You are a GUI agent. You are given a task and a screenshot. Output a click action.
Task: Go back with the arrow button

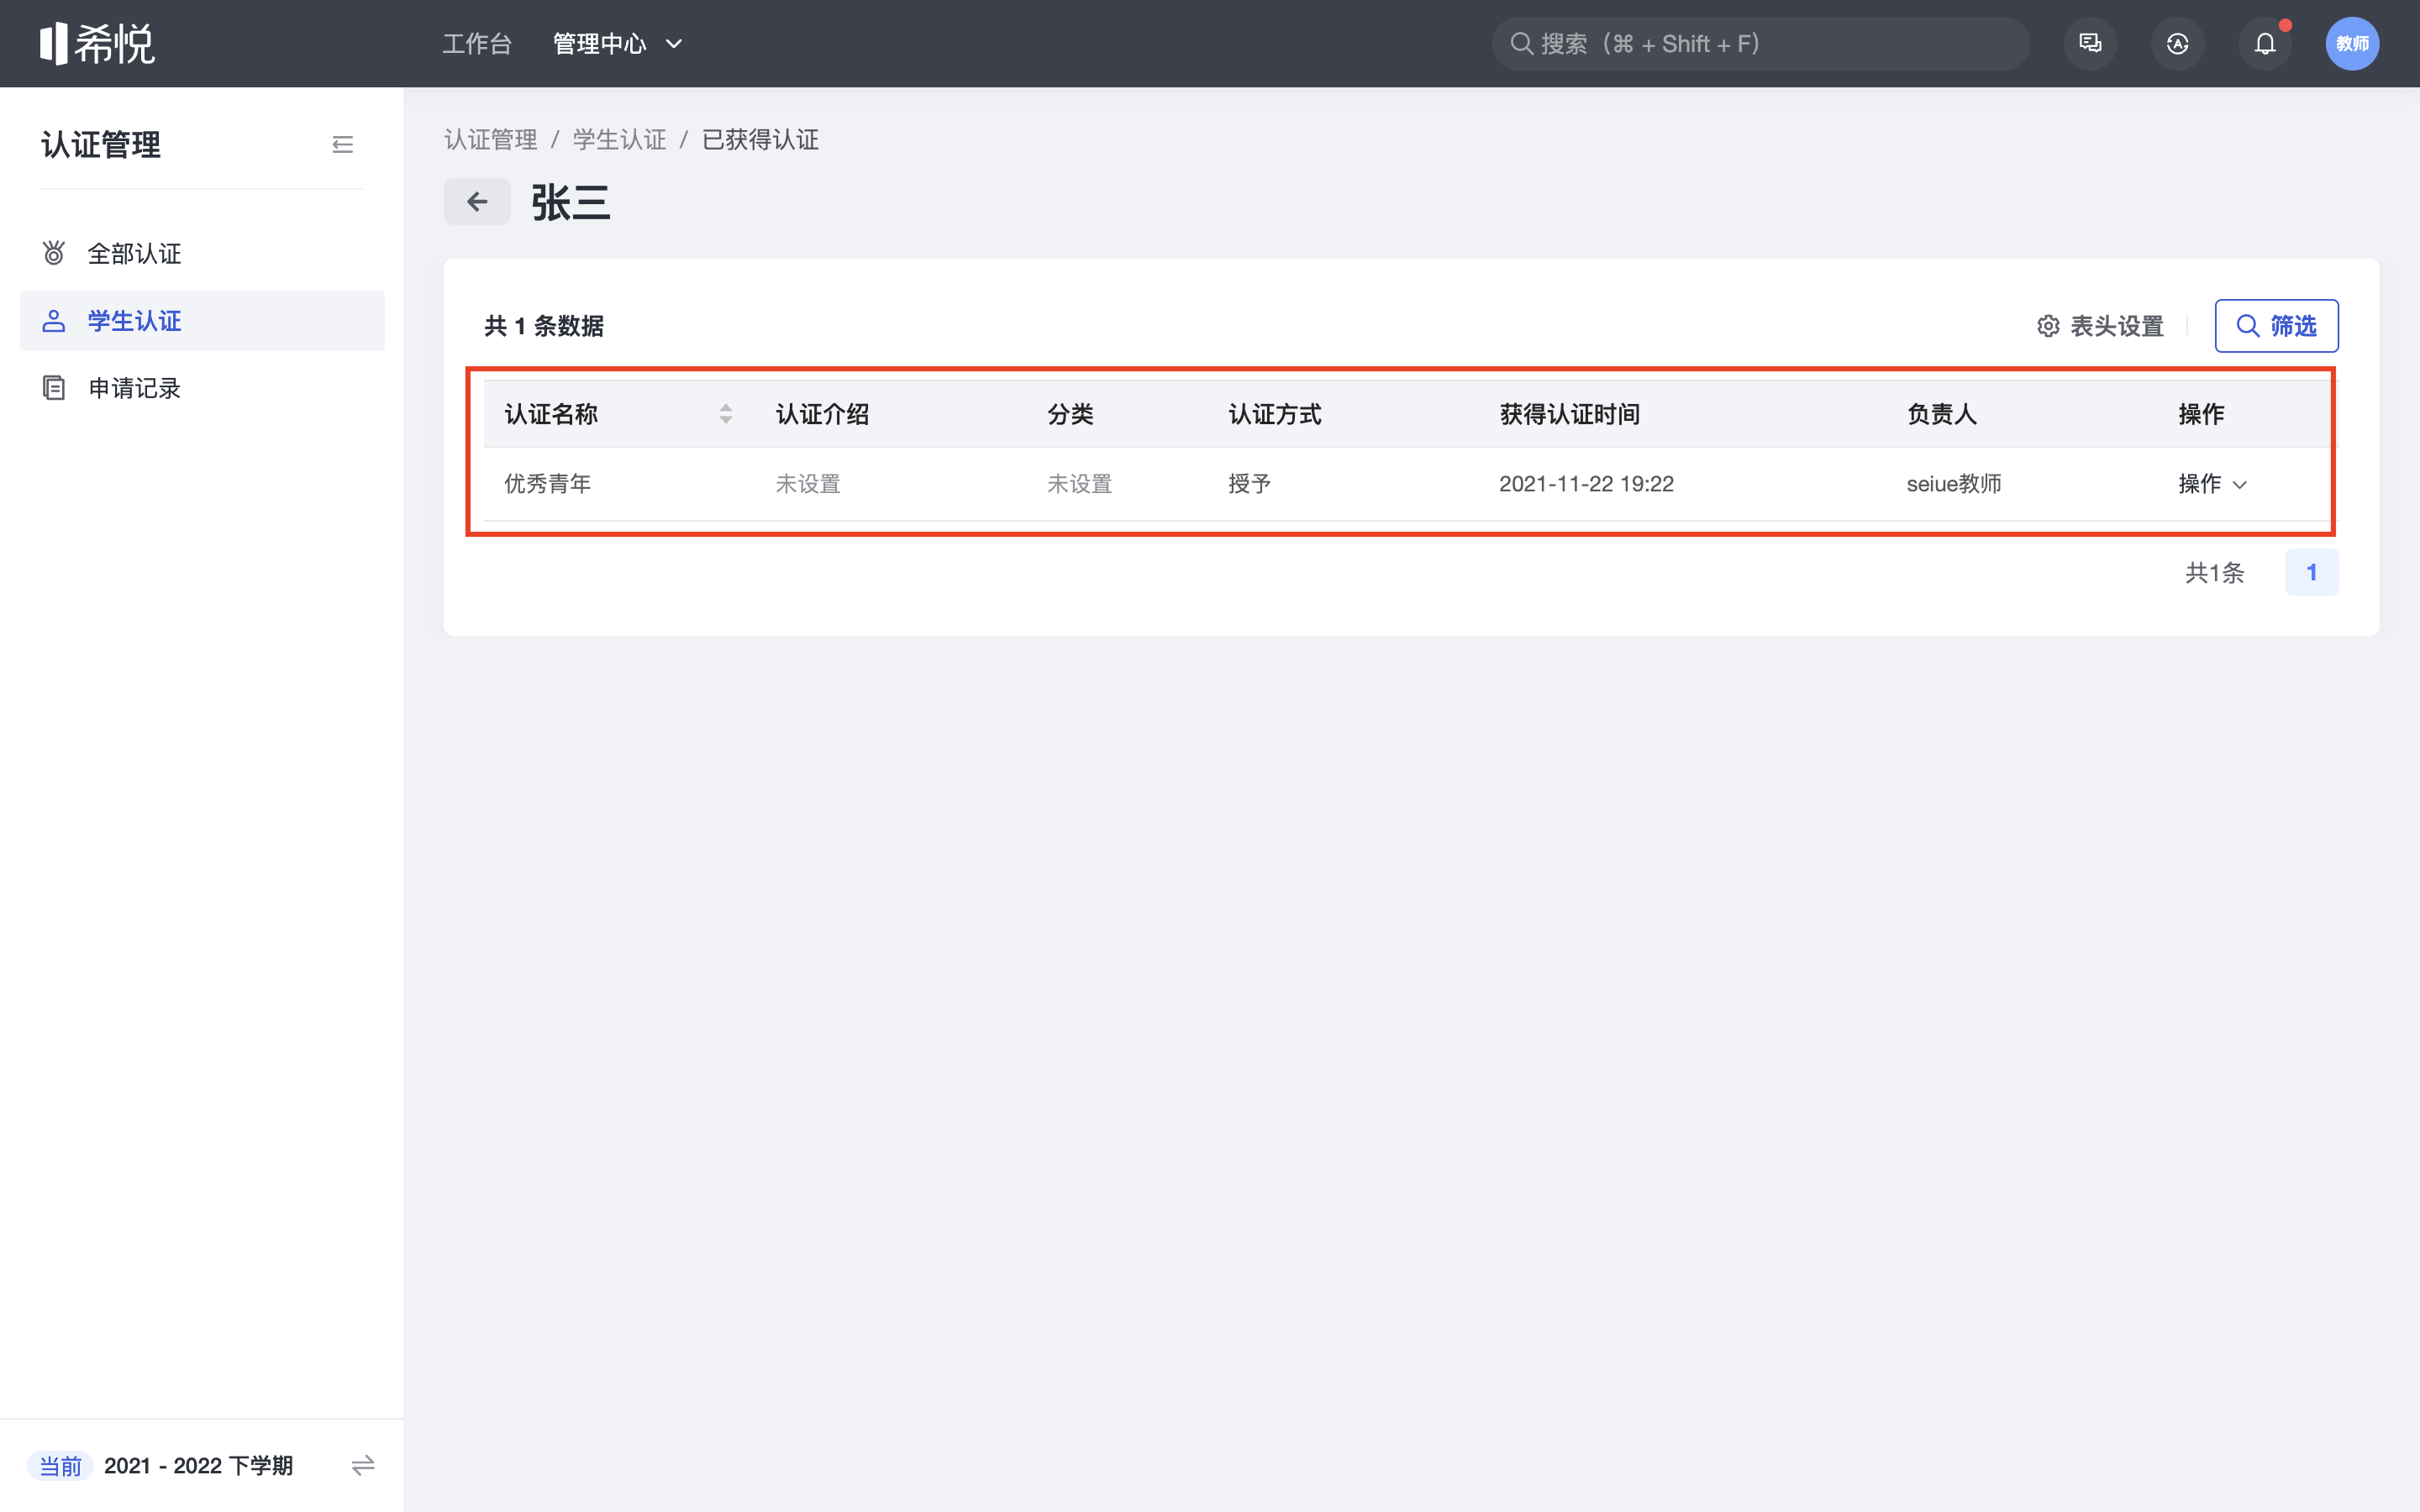(x=477, y=202)
